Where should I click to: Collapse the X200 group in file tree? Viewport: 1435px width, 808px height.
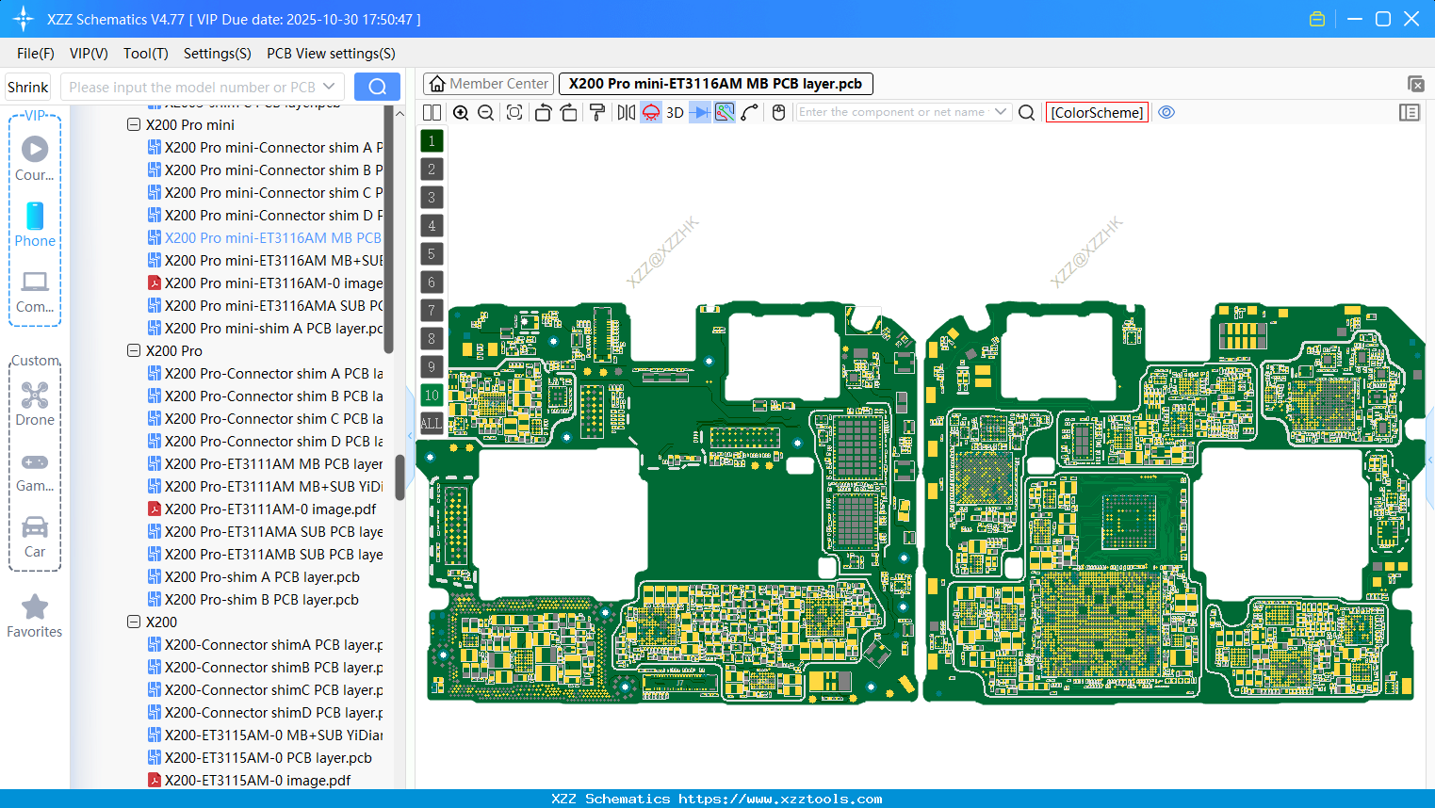point(134,622)
